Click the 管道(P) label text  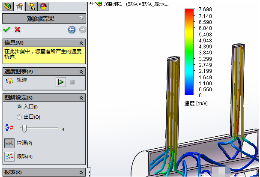24,143
